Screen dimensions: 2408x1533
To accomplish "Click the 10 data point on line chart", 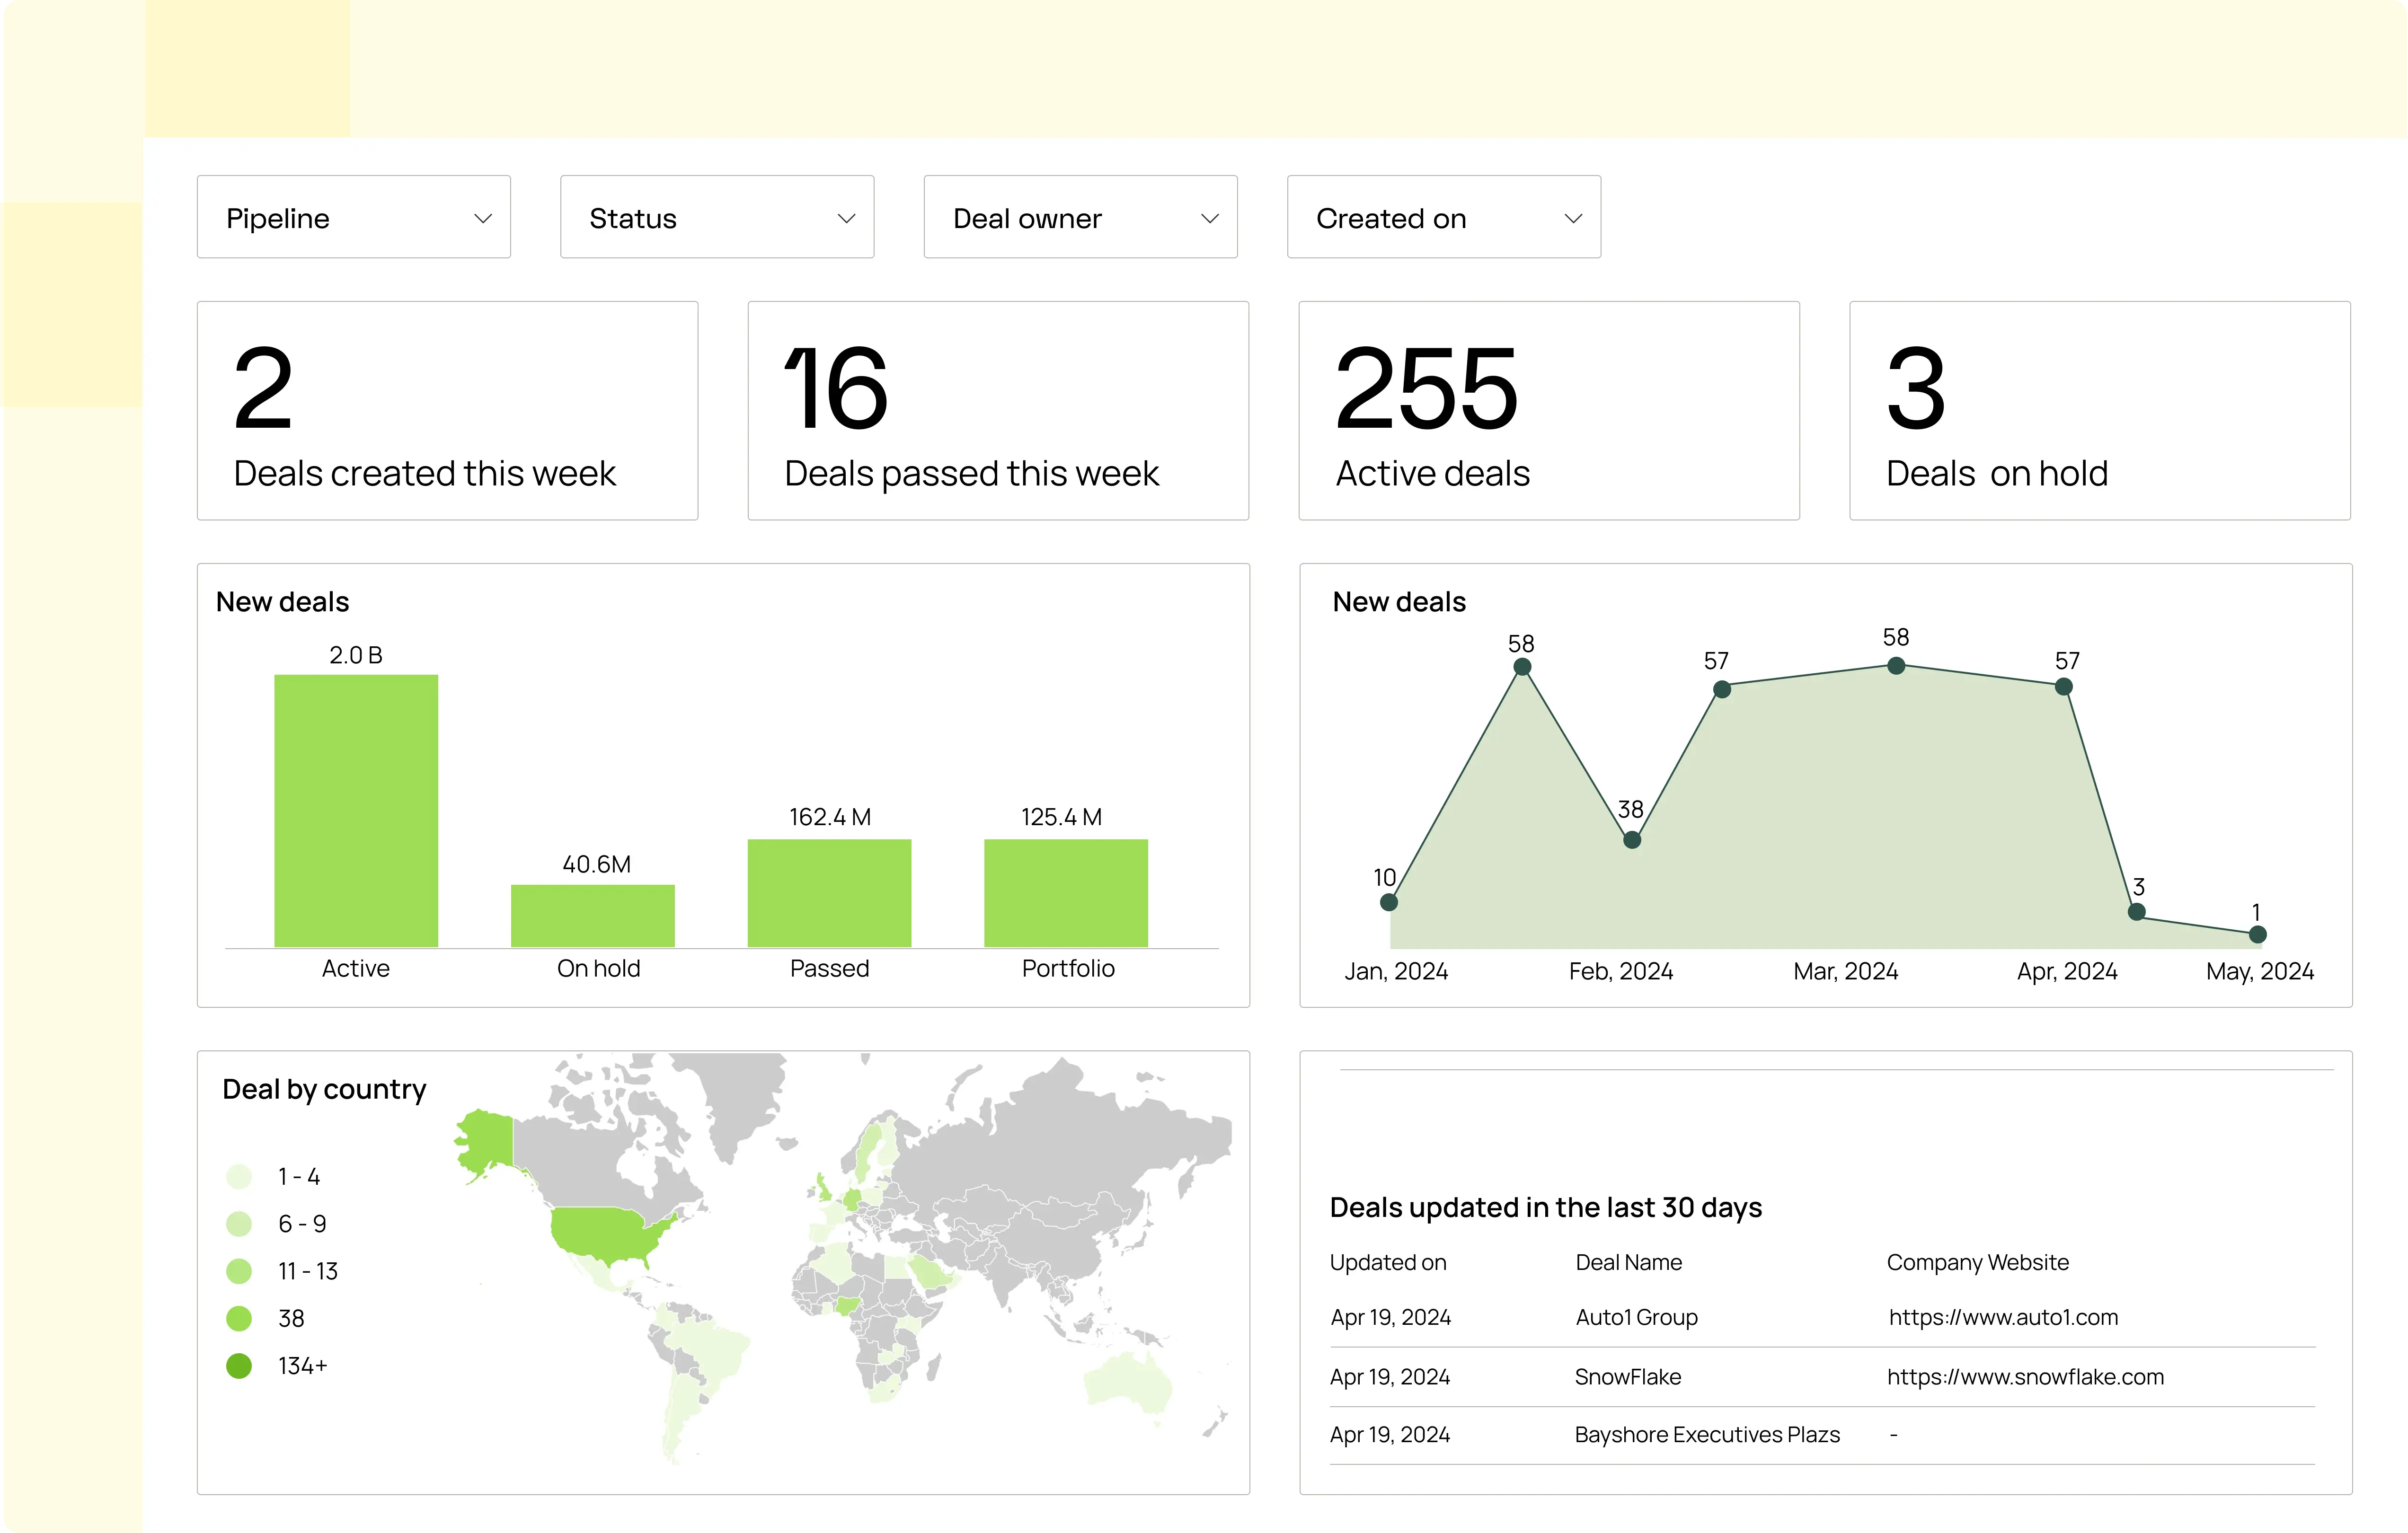I will tap(1389, 902).
